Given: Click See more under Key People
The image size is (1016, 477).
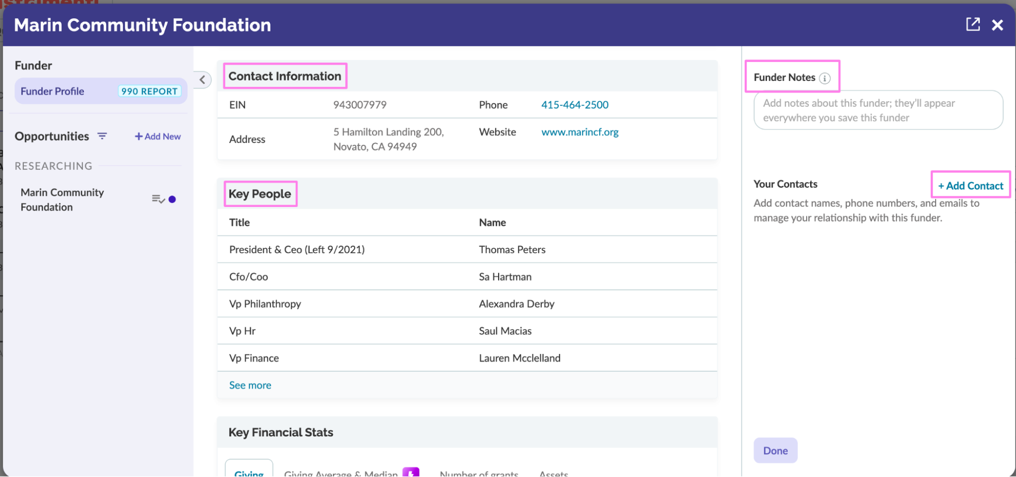Looking at the screenshot, I should pos(250,385).
